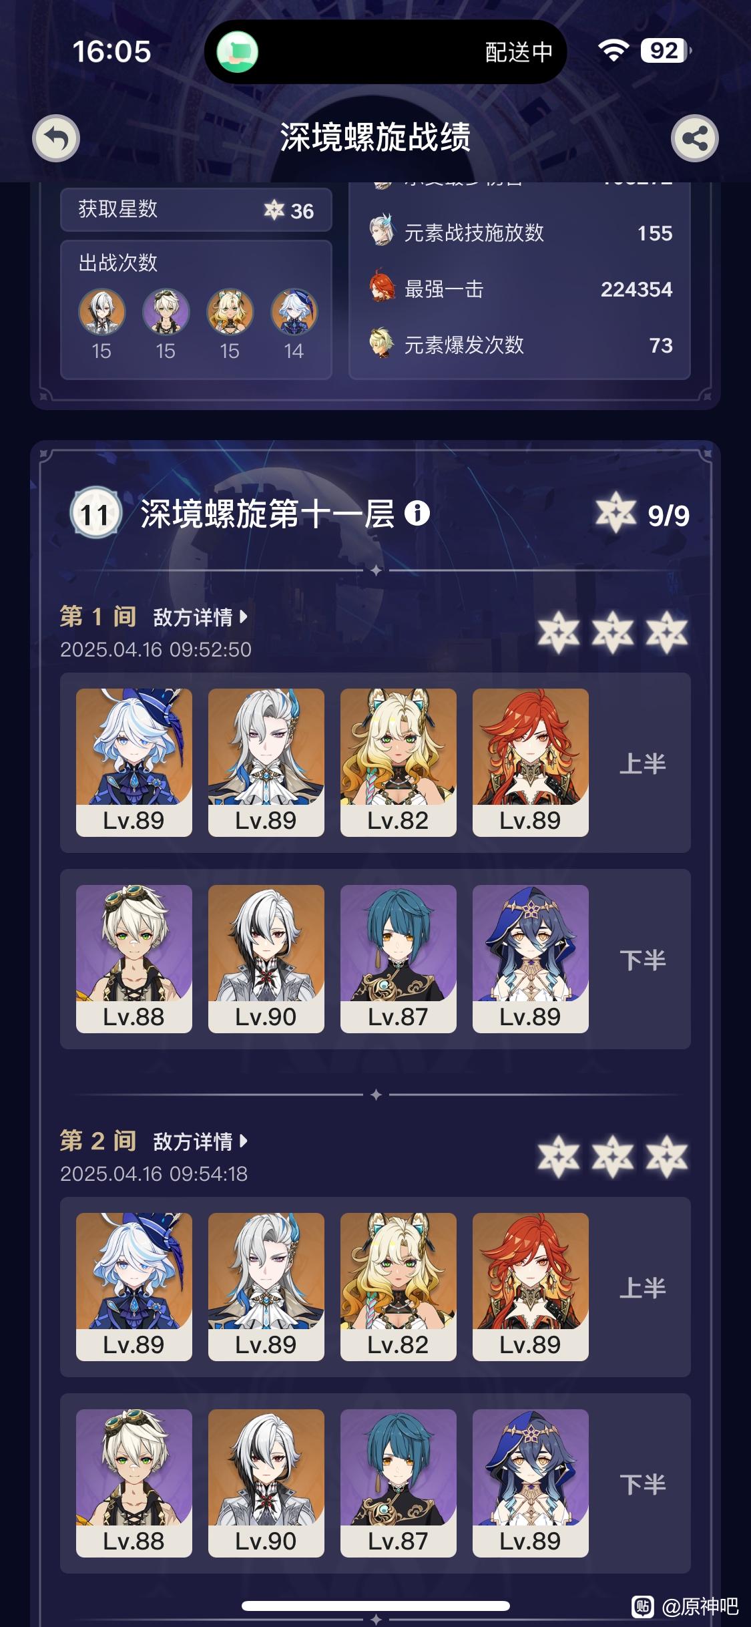Image resolution: width=751 pixels, height=1627 pixels.
Task: Open Lv.90 character card in 第1间 下半
Action: [x=266, y=959]
